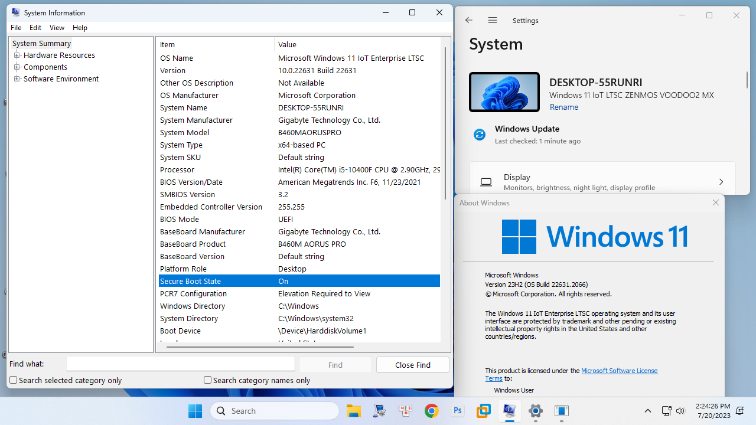The image size is (756, 425).
Task: Click the Windows 11 logo in About Windows
Action: click(x=519, y=237)
